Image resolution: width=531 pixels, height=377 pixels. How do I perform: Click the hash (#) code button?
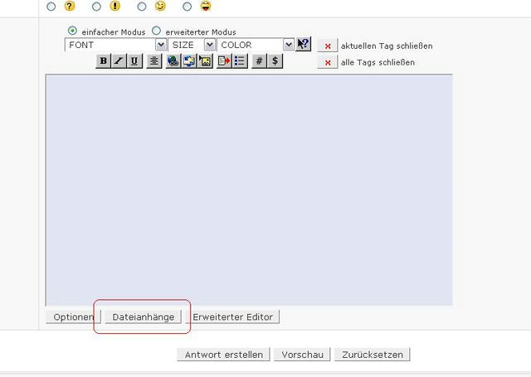coord(259,61)
